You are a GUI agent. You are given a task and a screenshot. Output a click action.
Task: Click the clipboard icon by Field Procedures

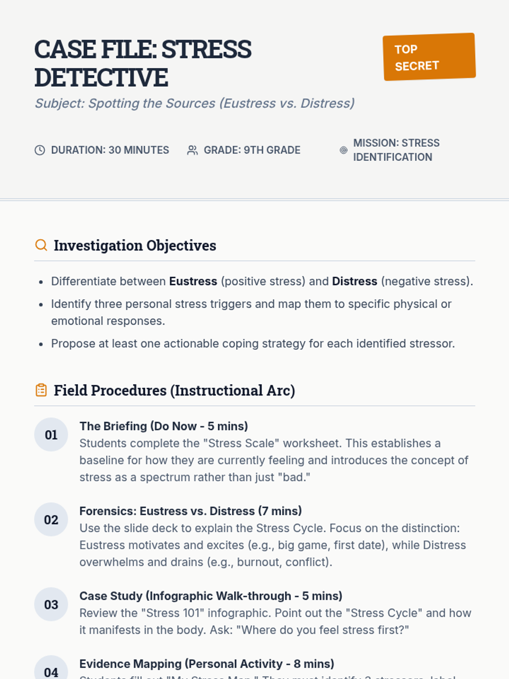pos(41,390)
